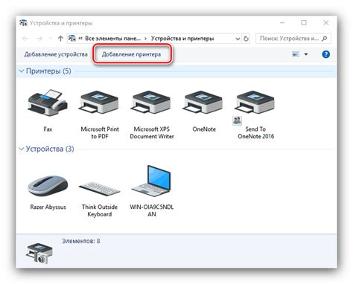Click the WIN-OIA9C5NDLAN label
The width and height of the screenshot is (353, 284).
[152, 210]
